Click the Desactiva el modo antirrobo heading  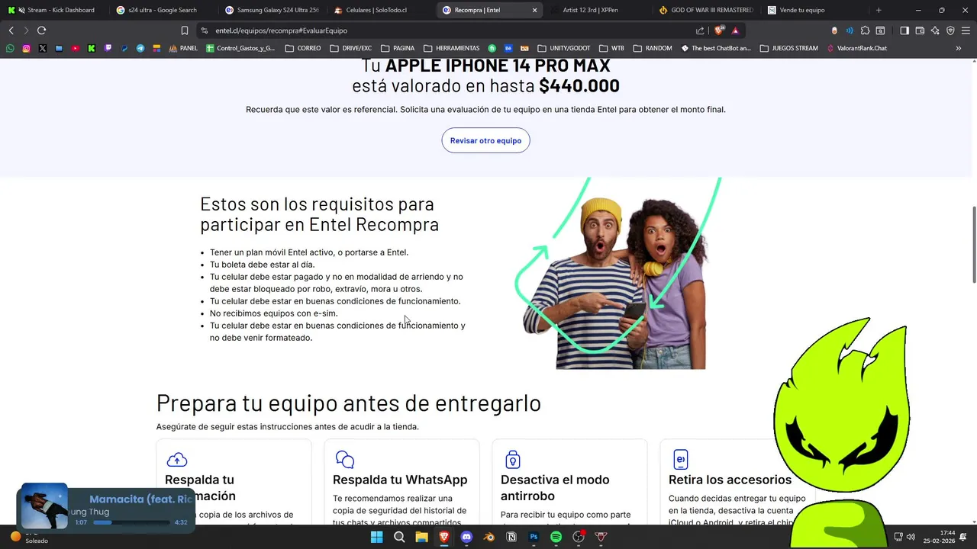click(x=555, y=488)
